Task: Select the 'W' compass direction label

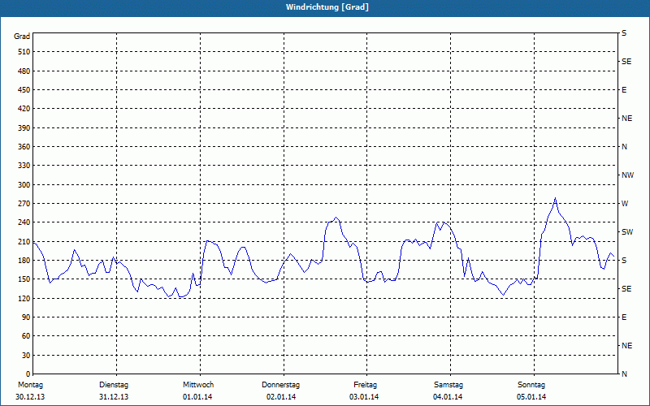Action: (x=625, y=204)
